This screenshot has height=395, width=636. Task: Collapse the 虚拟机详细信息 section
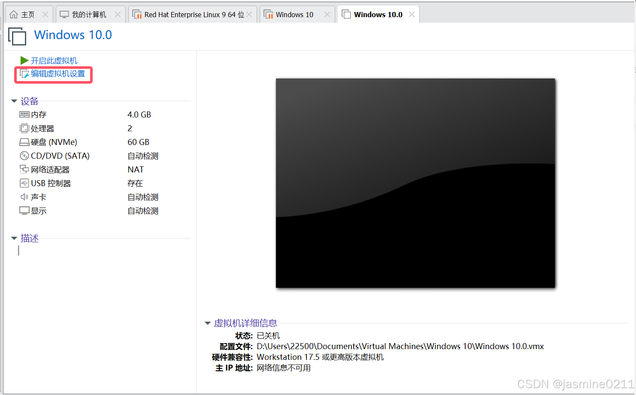[208, 323]
